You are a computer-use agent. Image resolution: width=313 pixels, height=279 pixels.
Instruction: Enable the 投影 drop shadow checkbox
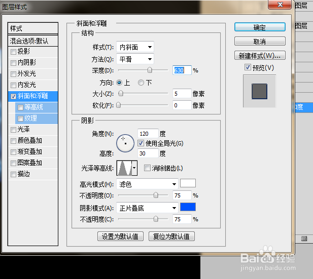point(13,52)
